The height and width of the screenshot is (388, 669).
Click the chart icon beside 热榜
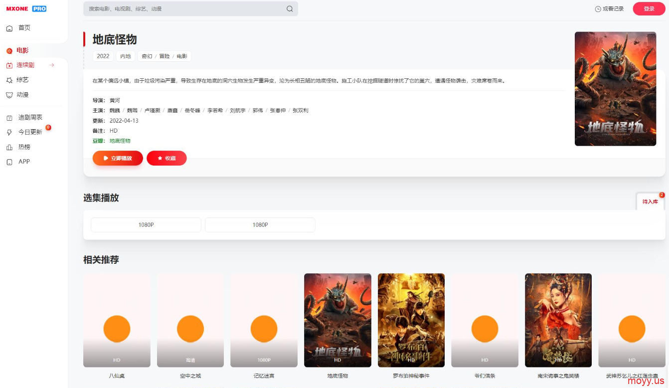pyautogui.click(x=9, y=148)
